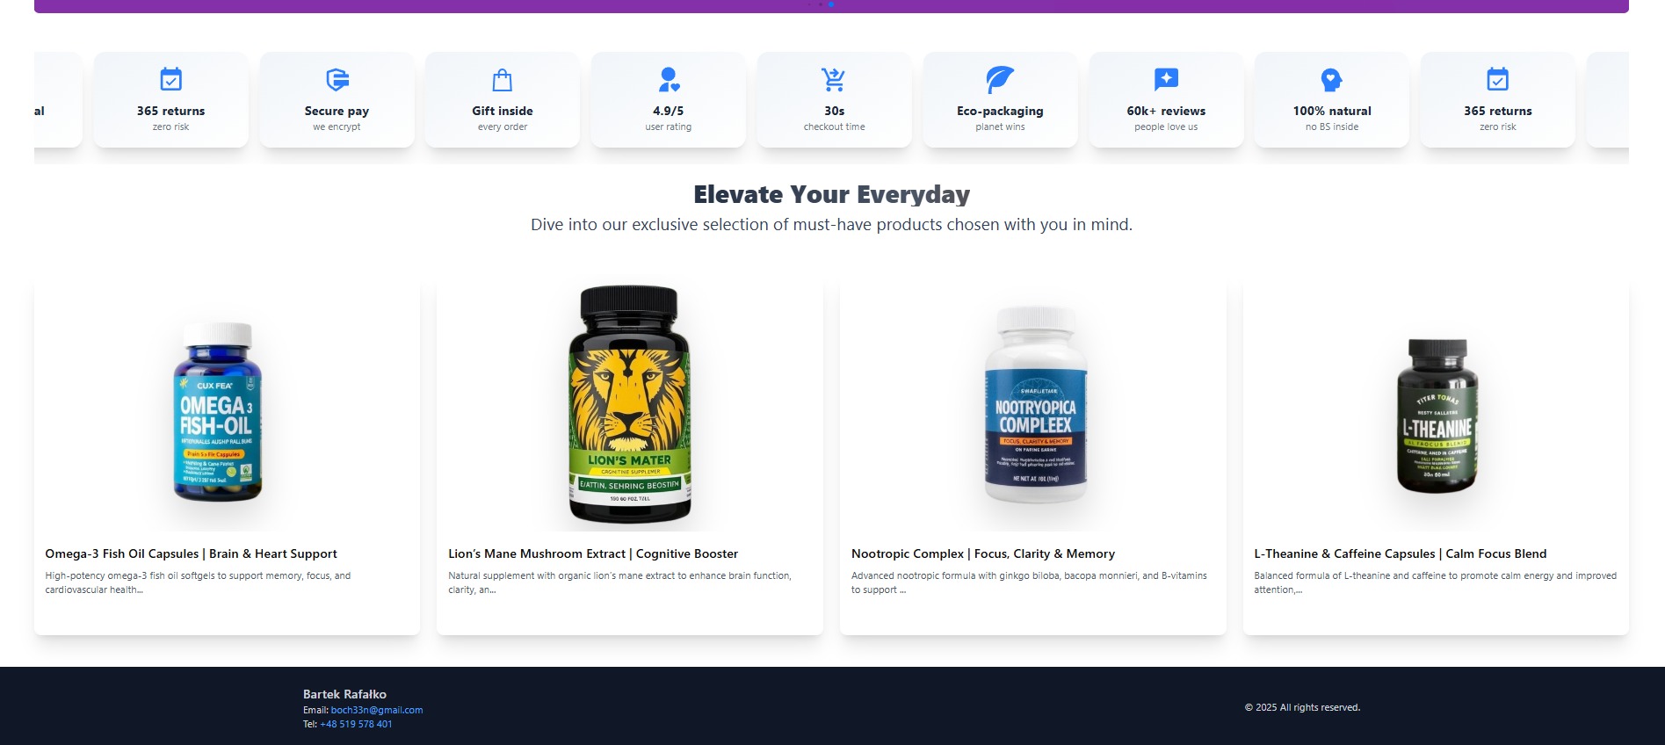Open the L-Theanine & Caffeine Capsules title
This screenshot has width=1665, height=745.
1401,553
